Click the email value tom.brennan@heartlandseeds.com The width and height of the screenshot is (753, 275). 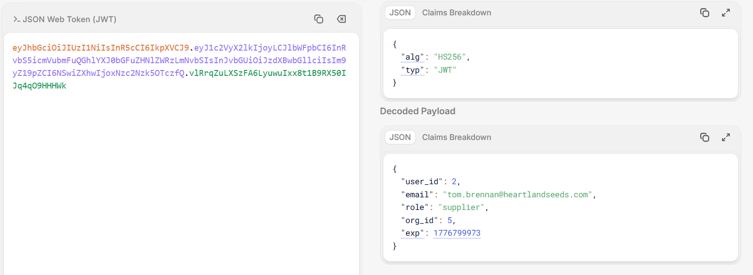pos(517,195)
